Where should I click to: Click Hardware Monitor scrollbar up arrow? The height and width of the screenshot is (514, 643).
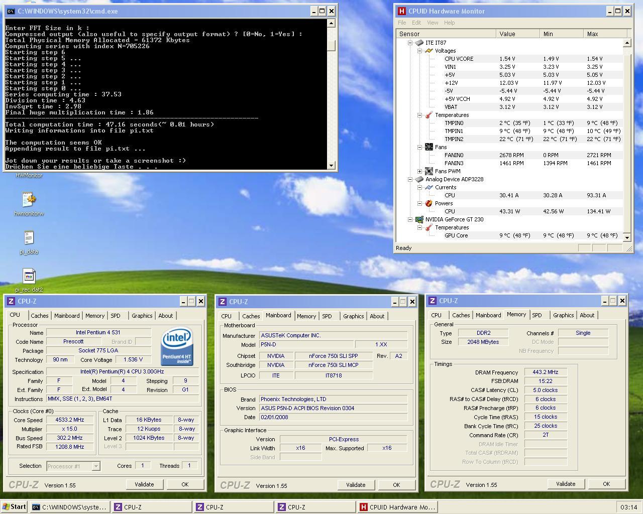(x=627, y=43)
